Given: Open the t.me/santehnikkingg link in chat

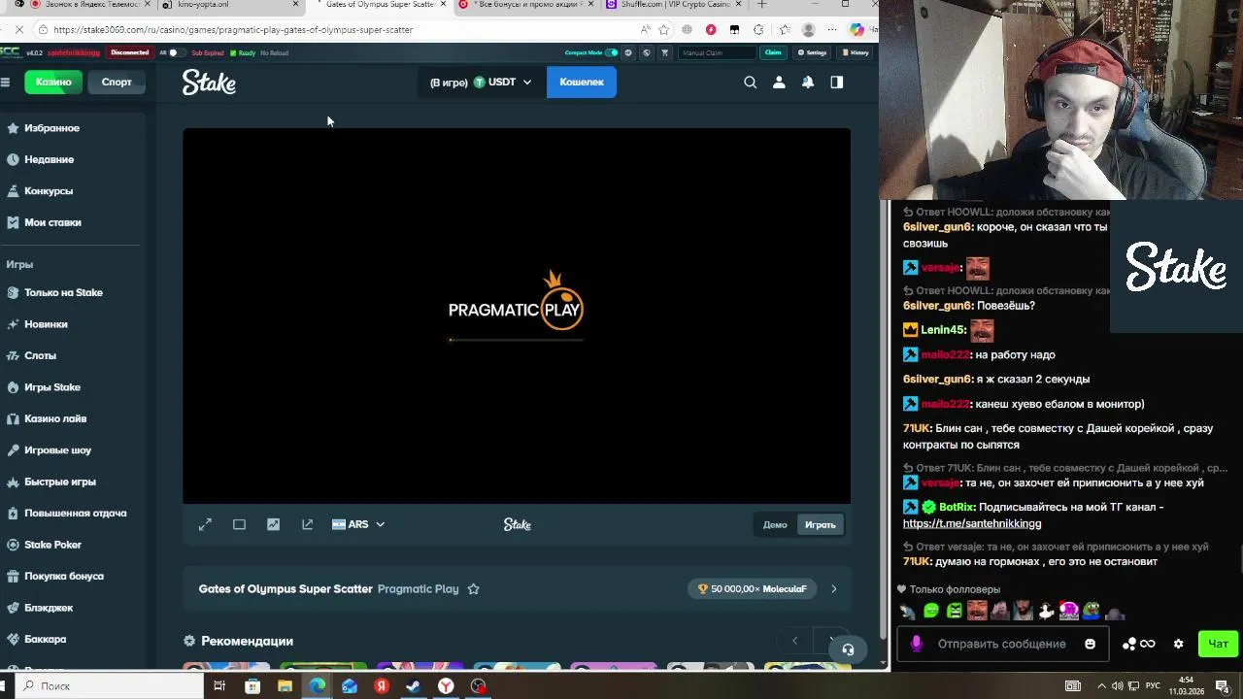Looking at the screenshot, I should [x=971, y=523].
